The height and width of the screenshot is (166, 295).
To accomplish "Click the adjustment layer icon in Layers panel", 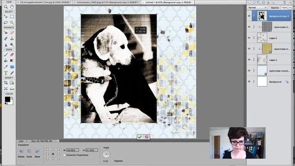I will click(259, 2).
